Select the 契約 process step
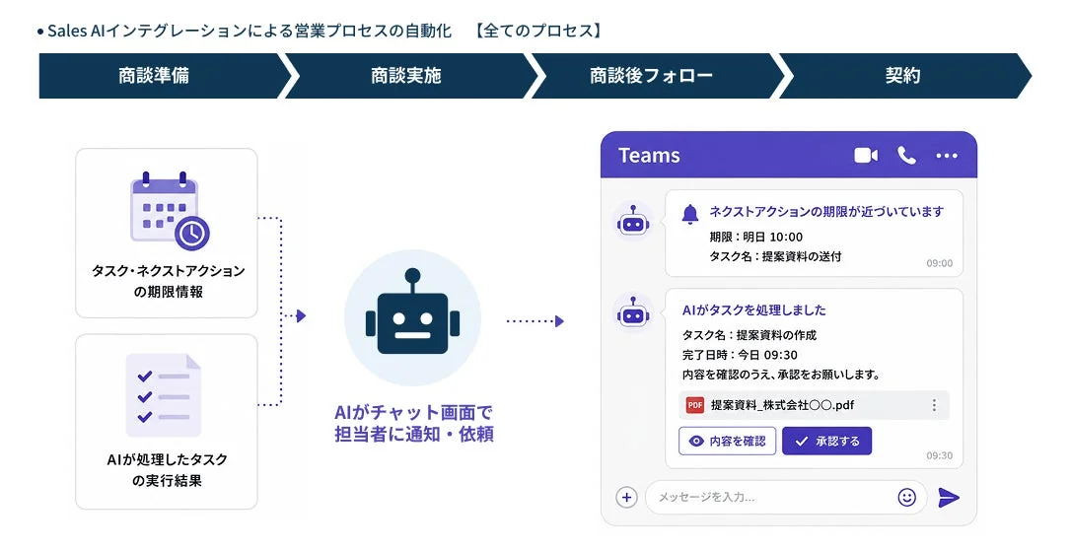The height and width of the screenshot is (550, 1070). [x=904, y=76]
